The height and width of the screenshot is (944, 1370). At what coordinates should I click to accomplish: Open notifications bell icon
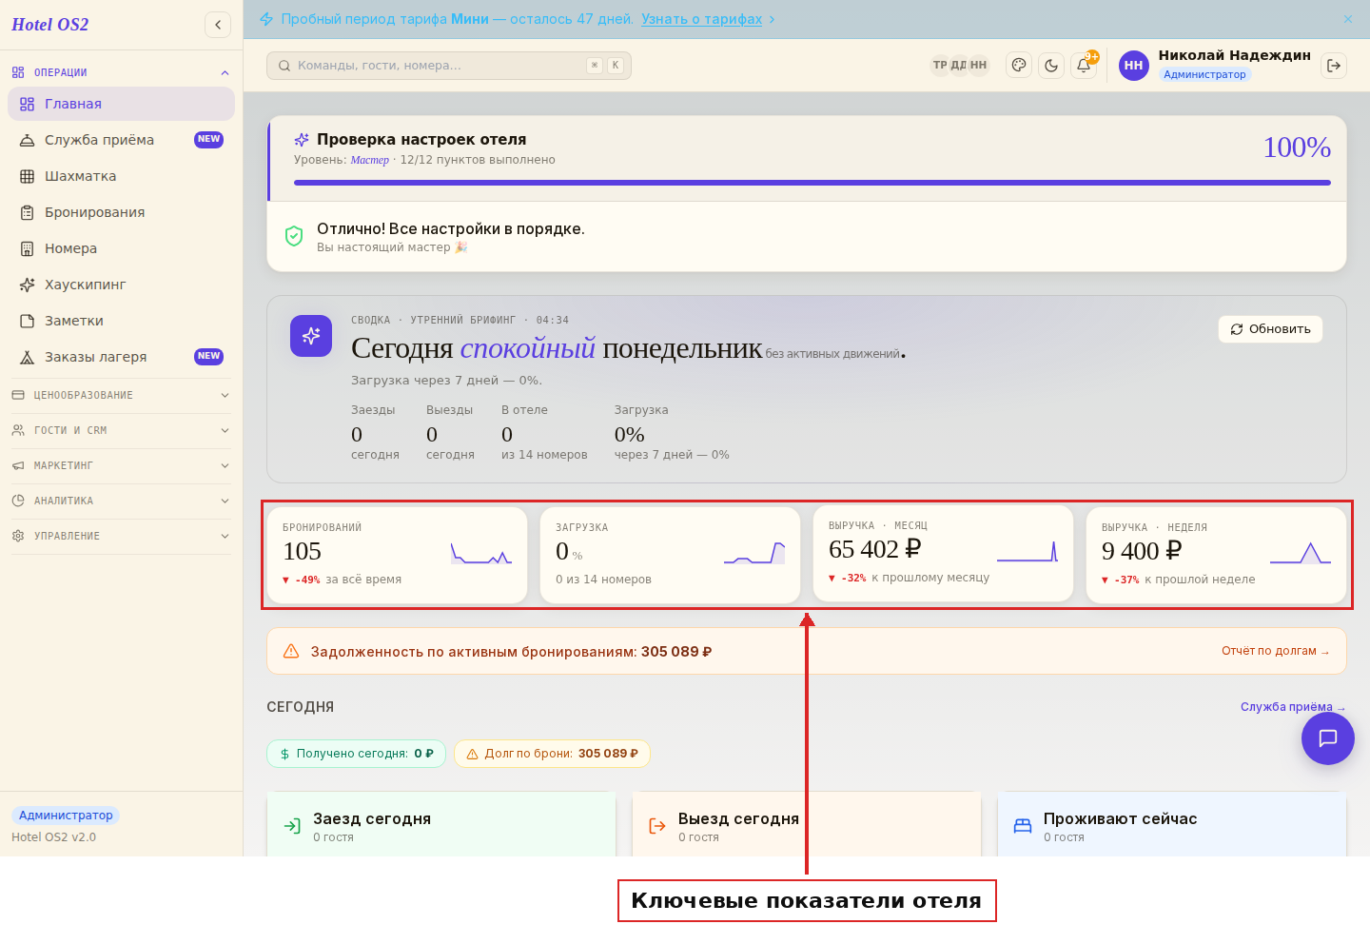(x=1084, y=66)
